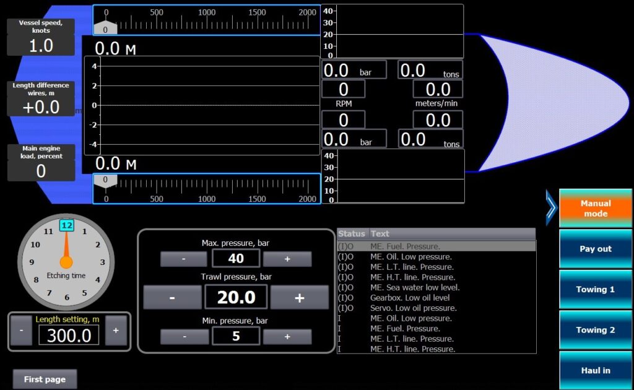The width and height of the screenshot is (634, 390).
Task: Select the Pay out mode
Action: 595,249
